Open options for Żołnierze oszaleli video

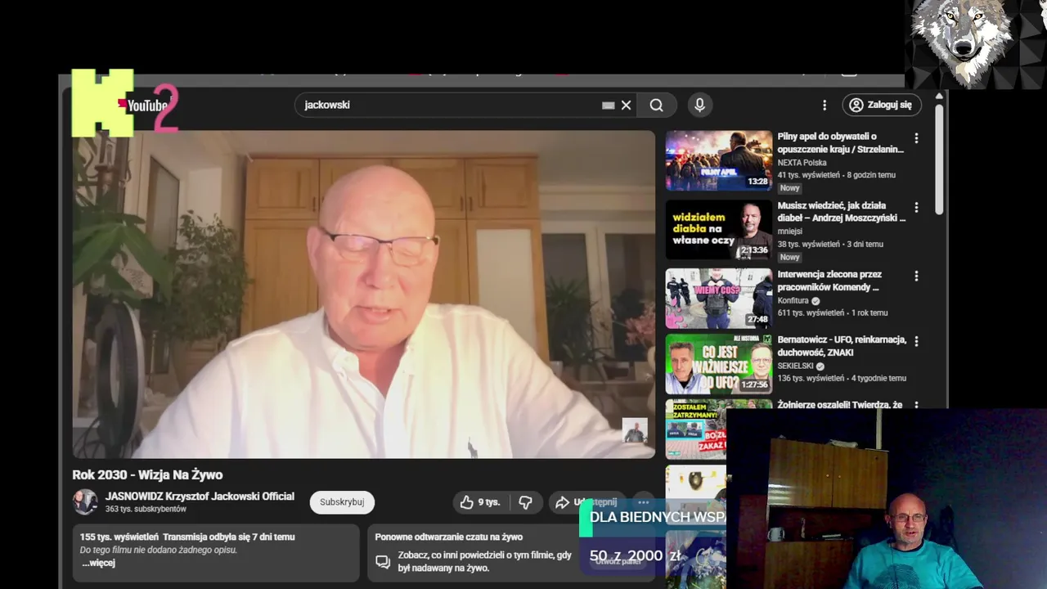tap(916, 405)
